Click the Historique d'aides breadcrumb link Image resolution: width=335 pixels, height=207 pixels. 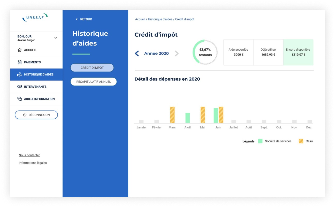[x=160, y=19]
